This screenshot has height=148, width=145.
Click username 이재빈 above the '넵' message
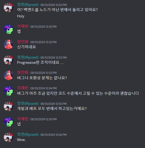tap(23, 119)
